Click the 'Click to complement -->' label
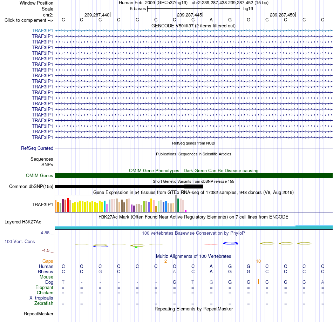The height and width of the screenshot is (322, 333). coord(29,20)
